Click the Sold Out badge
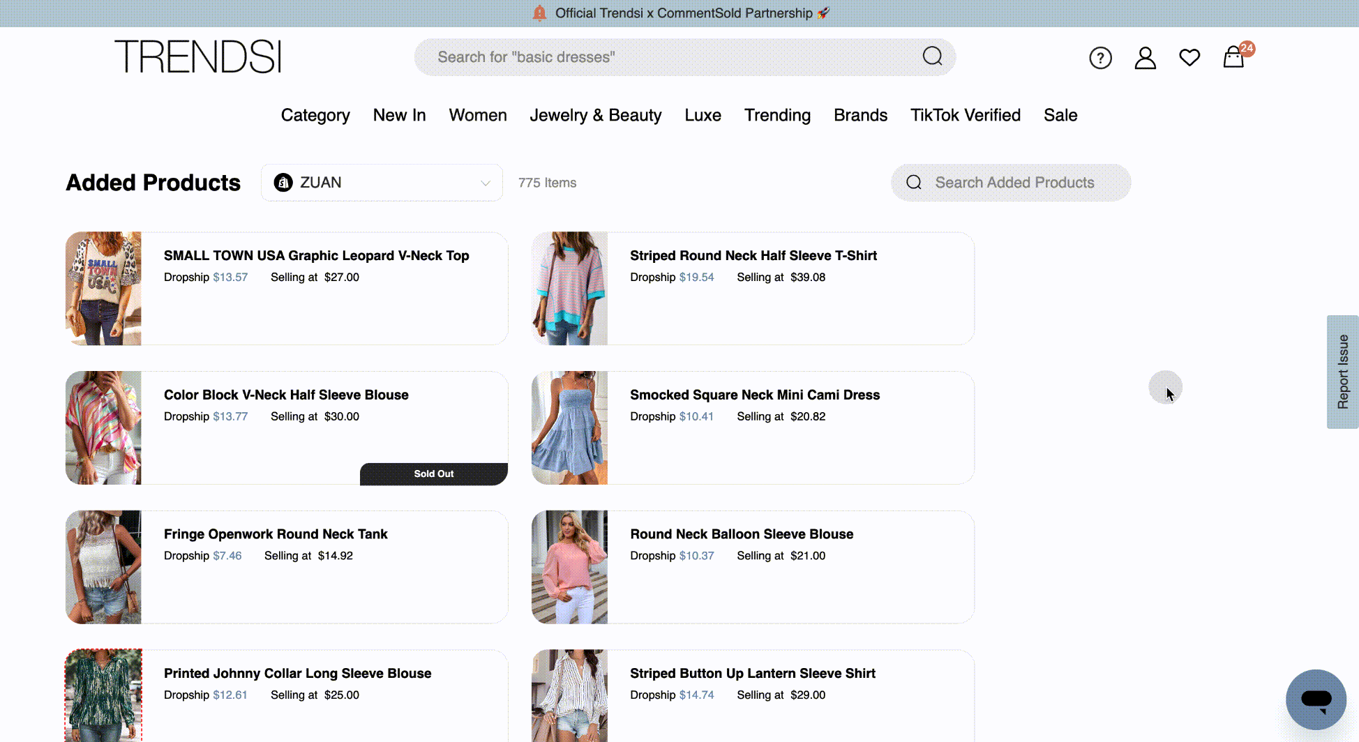 click(x=434, y=474)
